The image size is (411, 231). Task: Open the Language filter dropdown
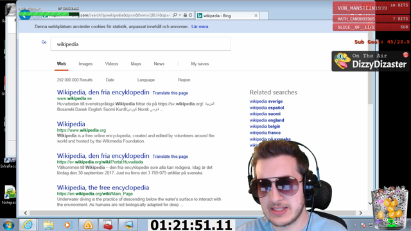click(146, 80)
